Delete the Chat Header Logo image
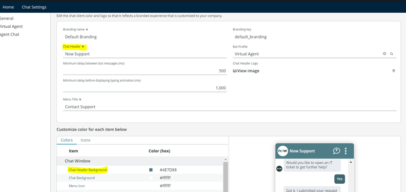This screenshot has width=406, height=192. click(x=394, y=71)
